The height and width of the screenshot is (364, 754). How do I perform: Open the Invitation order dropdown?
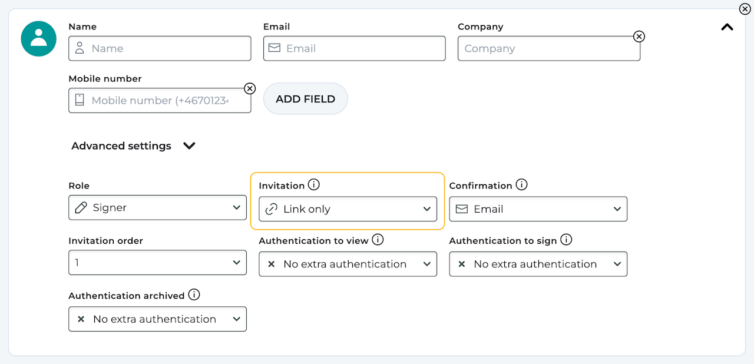point(157,262)
